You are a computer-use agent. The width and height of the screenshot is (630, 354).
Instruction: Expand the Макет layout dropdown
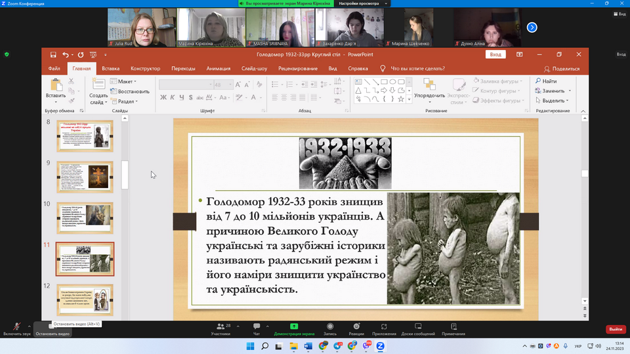click(125, 81)
